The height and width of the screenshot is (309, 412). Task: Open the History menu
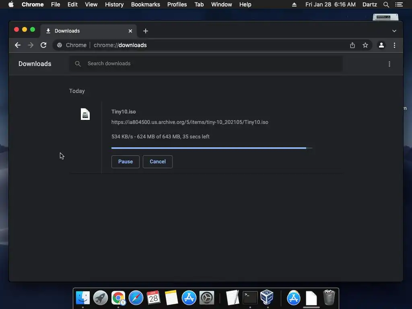[x=114, y=4]
